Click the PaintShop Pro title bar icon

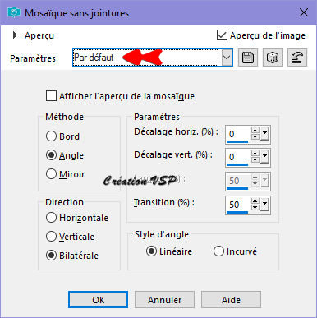pyautogui.click(x=14, y=13)
